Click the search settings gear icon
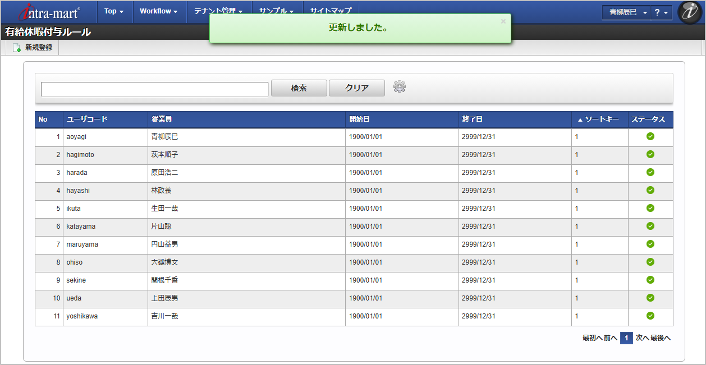Viewport: 706px width, 365px height. point(400,87)
